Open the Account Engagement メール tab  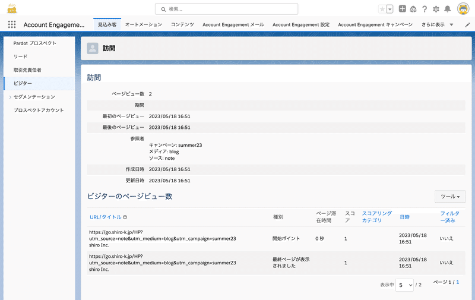pos(233,24)
